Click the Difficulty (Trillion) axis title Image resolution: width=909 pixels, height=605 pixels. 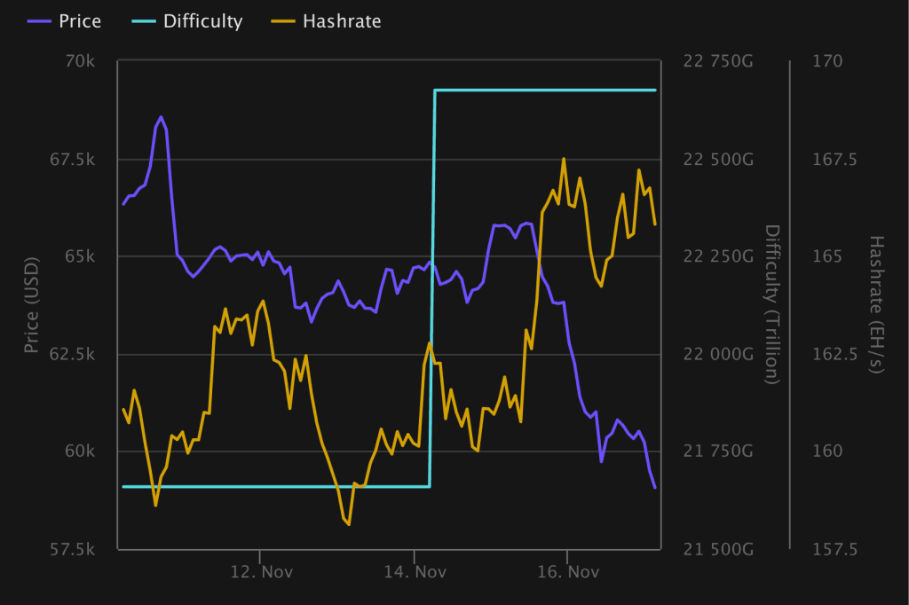click(x=771, y=304)
